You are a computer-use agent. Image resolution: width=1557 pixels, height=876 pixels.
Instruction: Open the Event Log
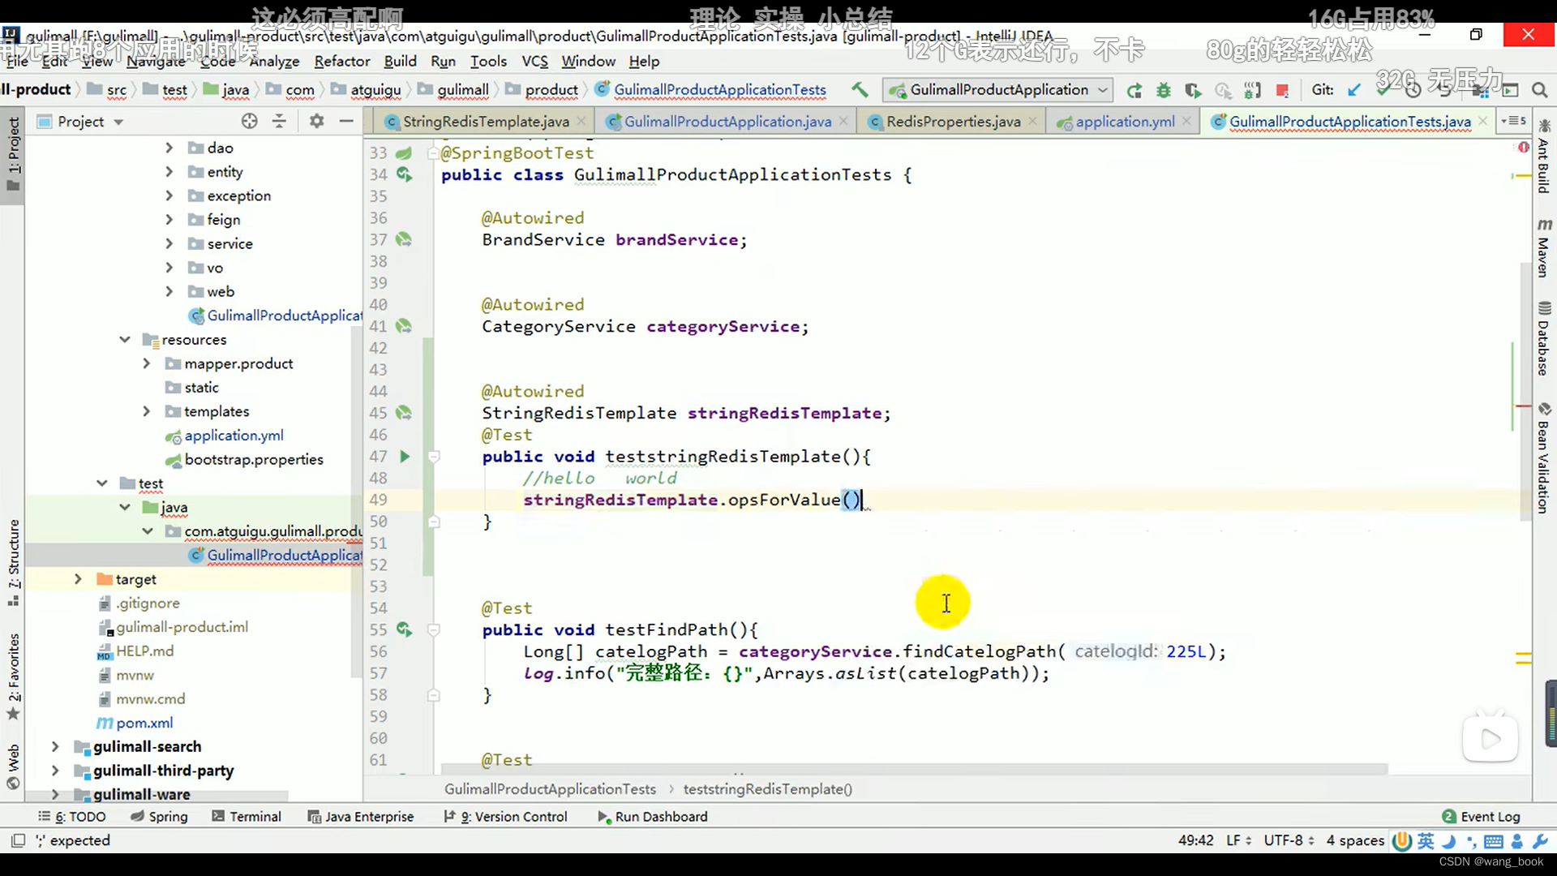(1481, 816)
